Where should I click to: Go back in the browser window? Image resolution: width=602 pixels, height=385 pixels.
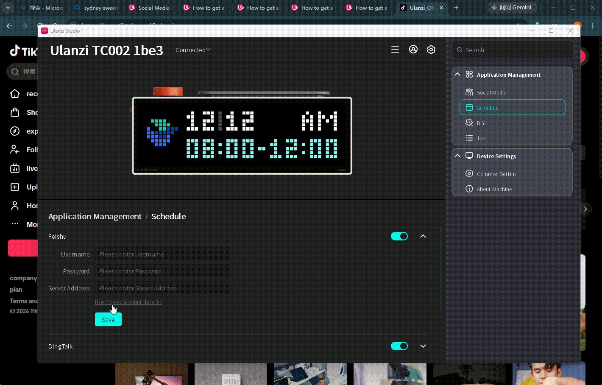pyautogui.click(x=9, y=26)
